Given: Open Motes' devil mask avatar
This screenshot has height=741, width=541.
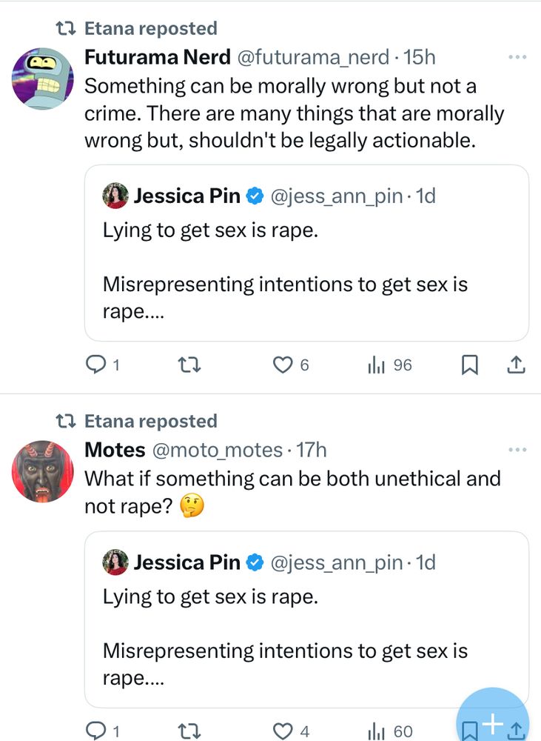Looking at the screenshot, I should pos(42,471).
